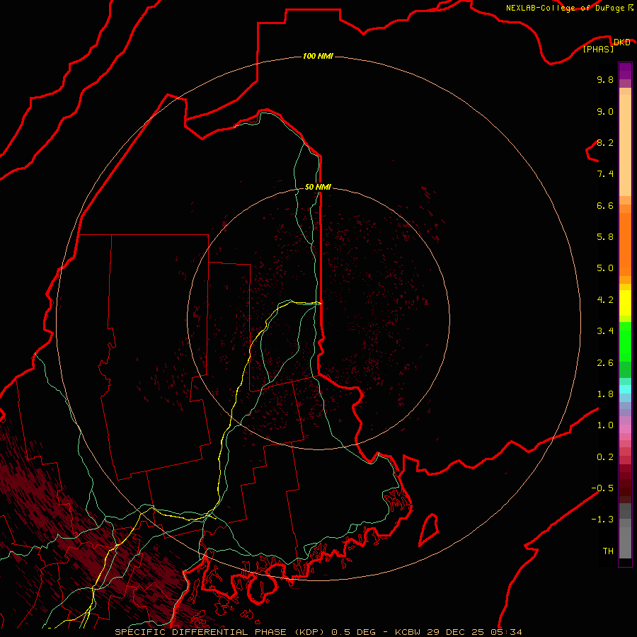Click the 100 NMI range ring label
This screenshot has height=637, width=637.
[x=318, y=56]
